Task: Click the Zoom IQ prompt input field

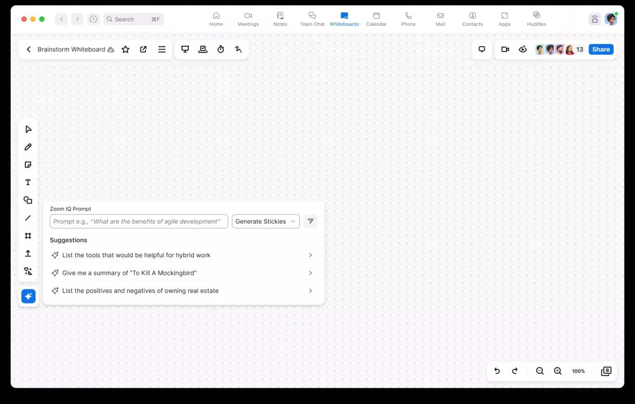Action: tap(139, 222)
